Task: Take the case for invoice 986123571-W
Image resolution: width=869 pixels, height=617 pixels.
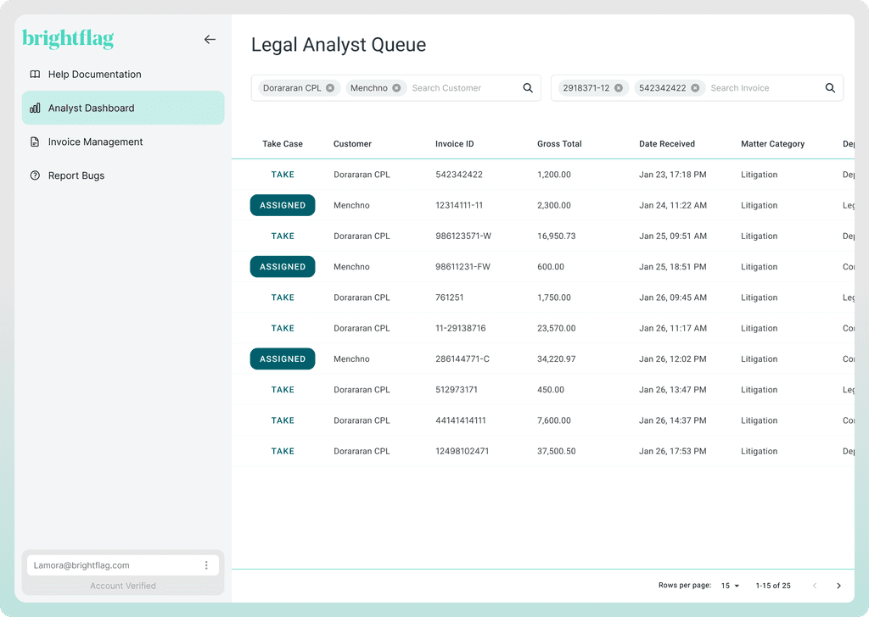Action: point(283,236)
